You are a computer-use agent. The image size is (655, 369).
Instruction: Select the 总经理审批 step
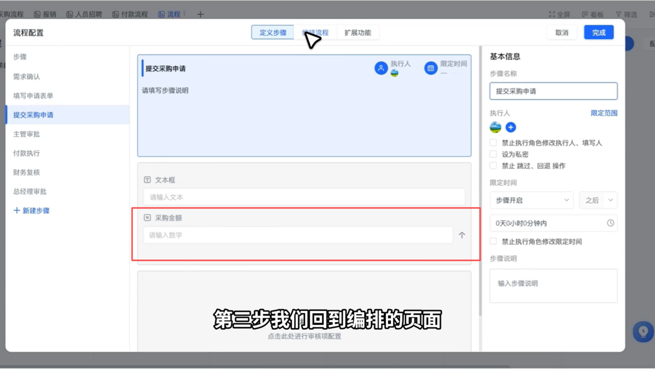(x=67, y=191)
